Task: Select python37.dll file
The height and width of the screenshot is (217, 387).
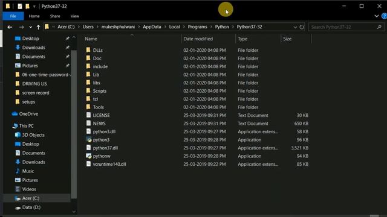Action: click(105, 148)
